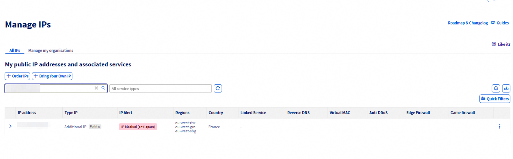Click the Parking badge on the row

tap(95, 127)
